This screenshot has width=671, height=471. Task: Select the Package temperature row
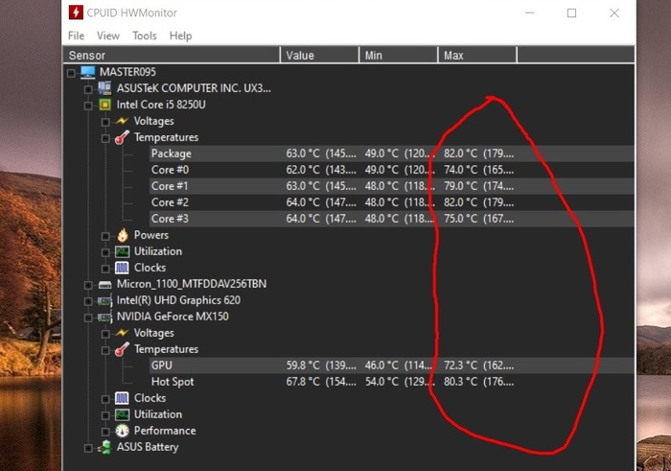(391, 153)
